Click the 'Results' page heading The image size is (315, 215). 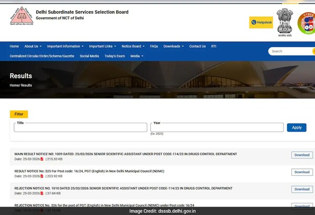tap(21, 76)
